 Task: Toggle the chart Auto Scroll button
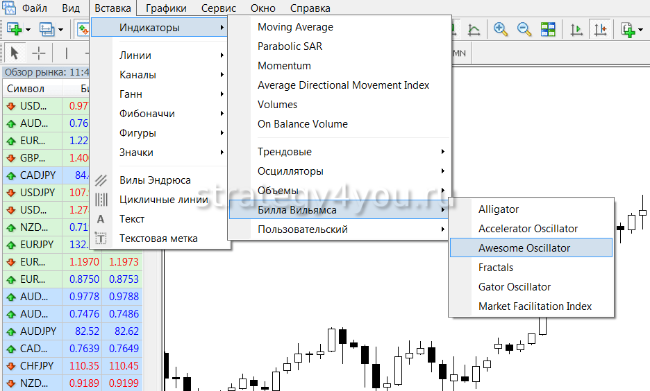[x=576, y=29]
